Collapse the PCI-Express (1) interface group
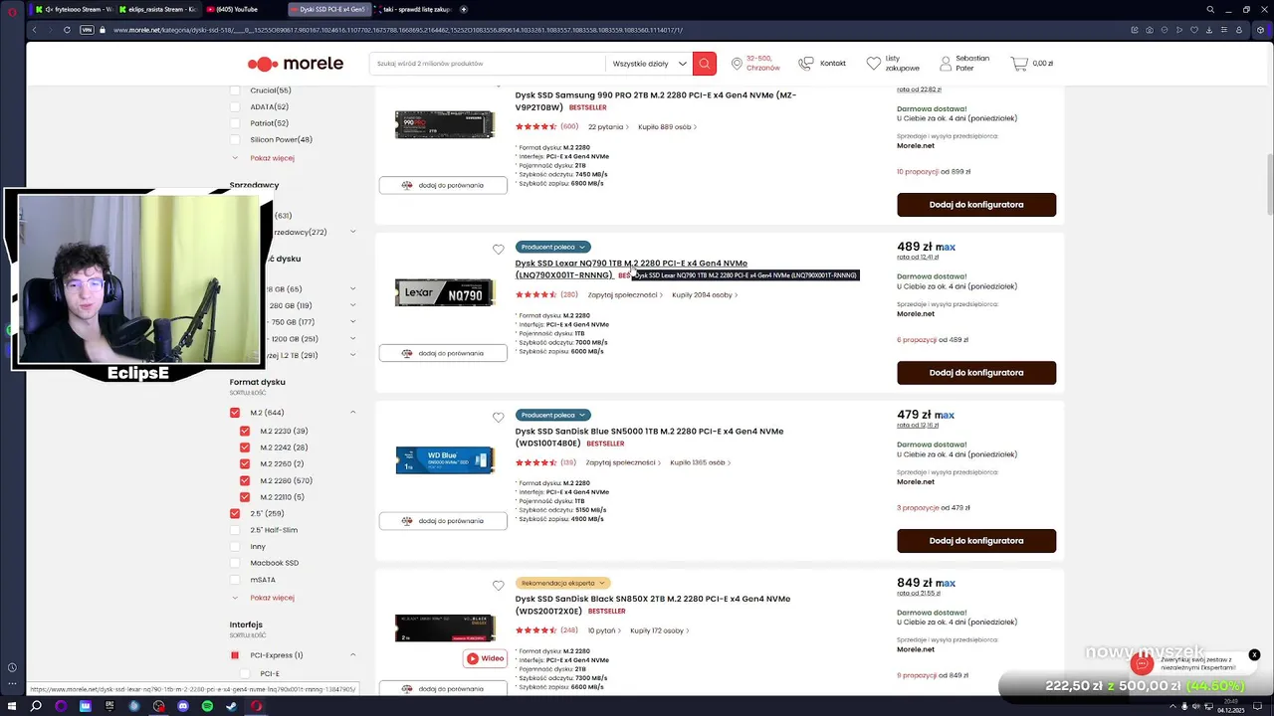 tap(352, 655)
